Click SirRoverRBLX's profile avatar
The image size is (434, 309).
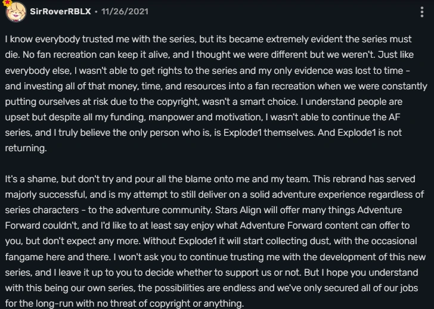tap(14, 12)
